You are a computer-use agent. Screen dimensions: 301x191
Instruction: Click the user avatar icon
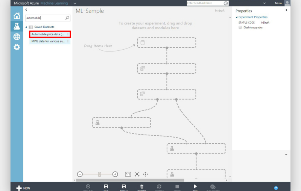coord(287,3)
